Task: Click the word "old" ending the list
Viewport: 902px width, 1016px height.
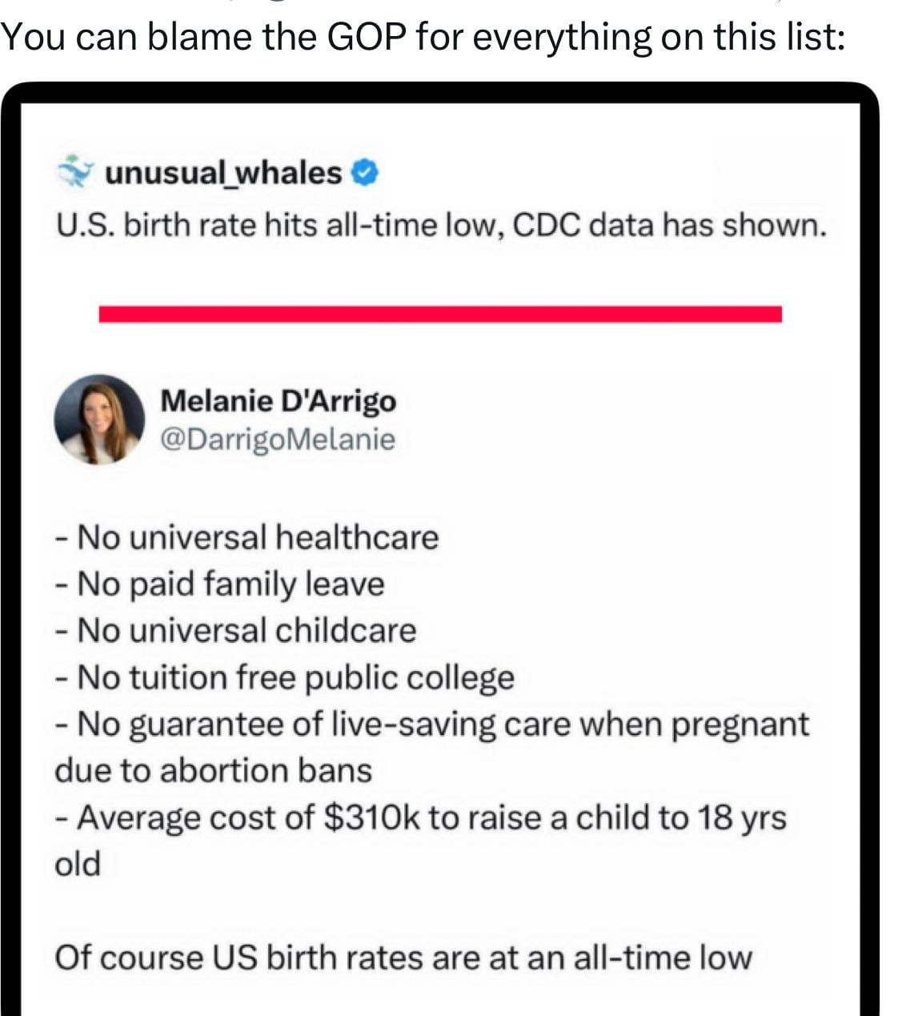Action: [78, 864]
